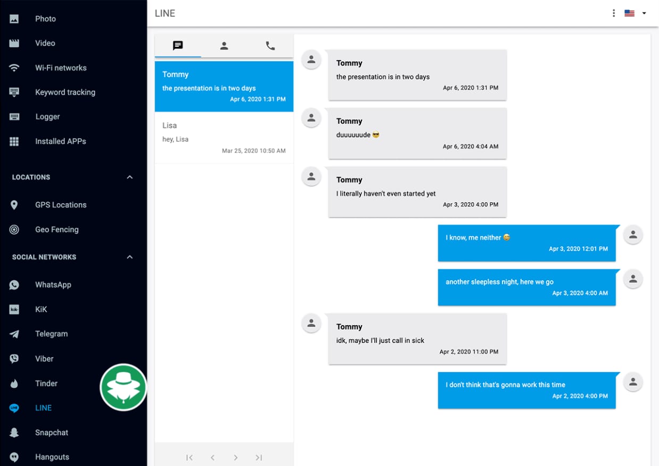The height and width of the screenshot is (466, 659).
Task: Collapse the LOCATIONS section
Action: (x=129, y=177)
